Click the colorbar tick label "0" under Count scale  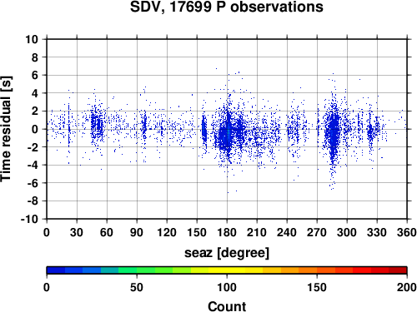click(x=47, y=287)
